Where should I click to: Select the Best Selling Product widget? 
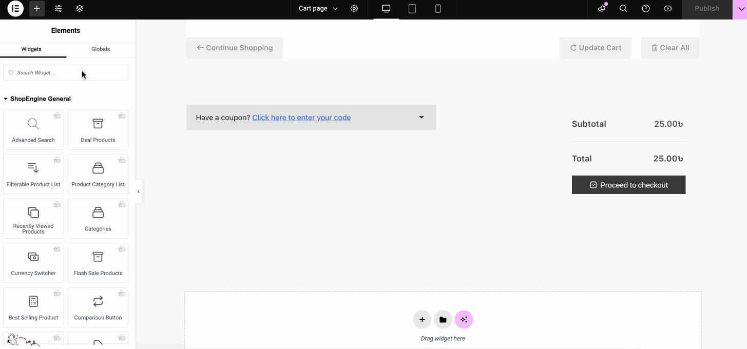(33, 307)
